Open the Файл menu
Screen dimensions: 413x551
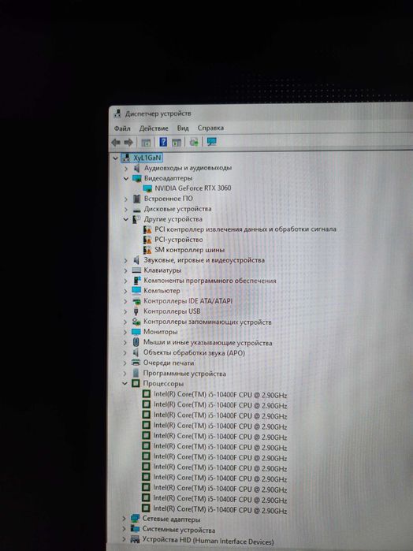[x=122, y=128]
